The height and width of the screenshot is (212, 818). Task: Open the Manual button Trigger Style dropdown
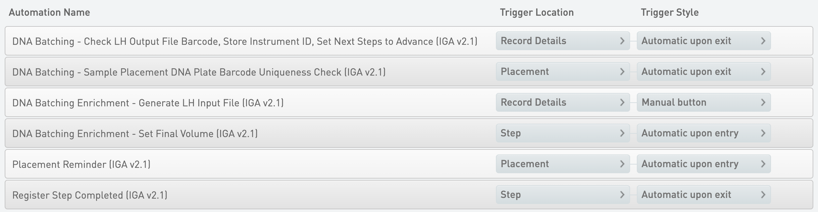coord(703,102)
